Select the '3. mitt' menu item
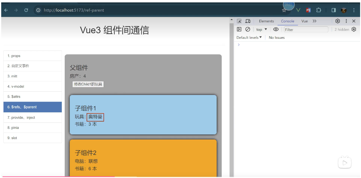This screenshot has height=178, width=361. click(33, 76)
